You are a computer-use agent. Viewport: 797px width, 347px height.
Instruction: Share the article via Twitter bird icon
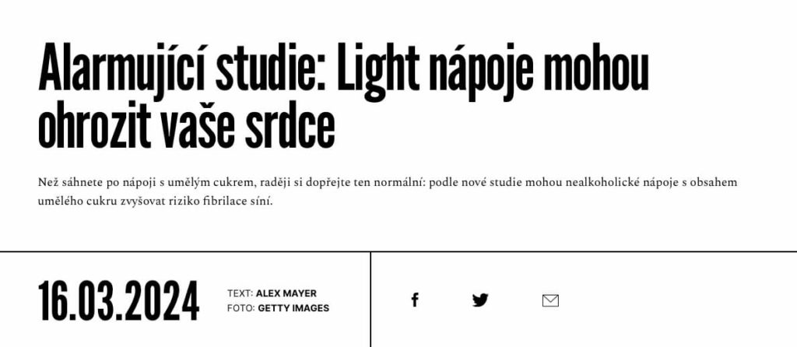tap(480, 300)
